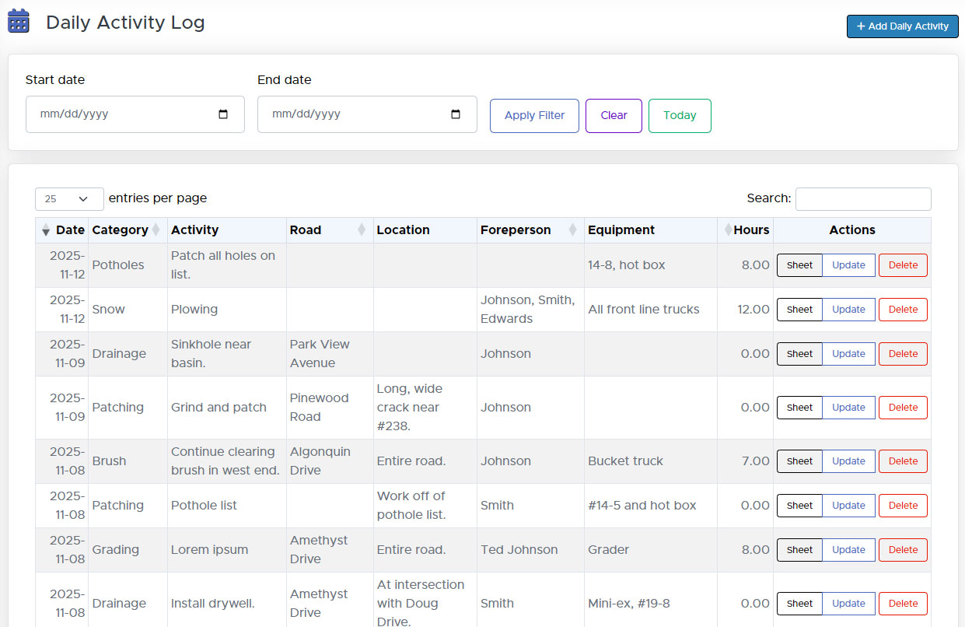Expand the entries per page dropdown
Screen dimensions: 965x627
[x=69, y=199]
